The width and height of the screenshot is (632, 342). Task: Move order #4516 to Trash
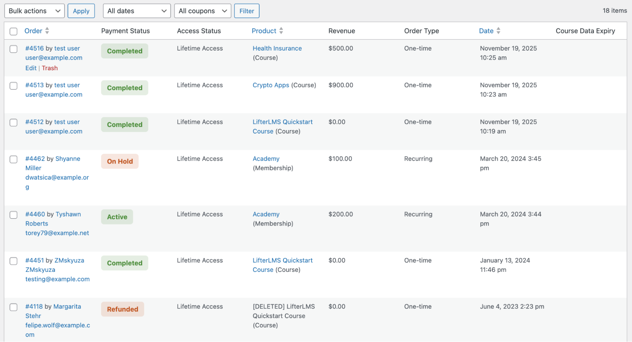tap(50, 68)
